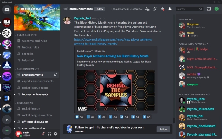Open the black RL circle server icon
222x139 pixels.
pos(7,33)
